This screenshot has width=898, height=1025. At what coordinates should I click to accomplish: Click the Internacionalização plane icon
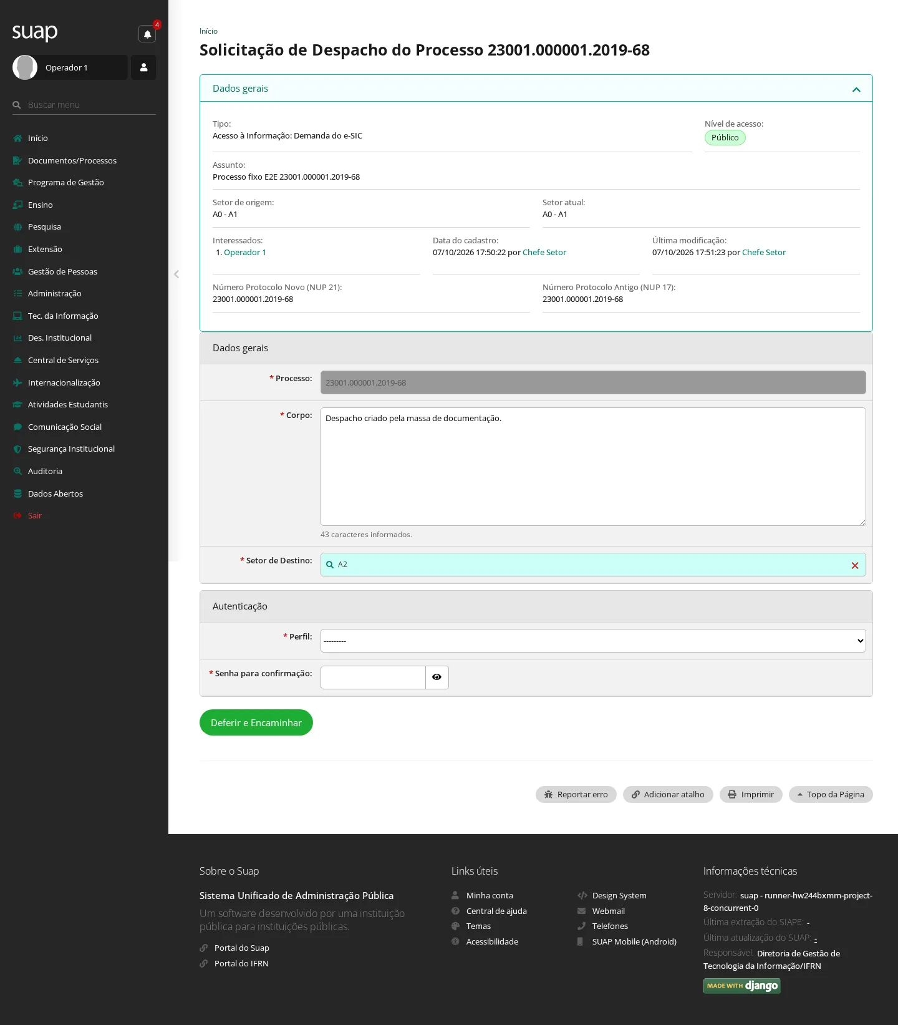pos(17,383)
